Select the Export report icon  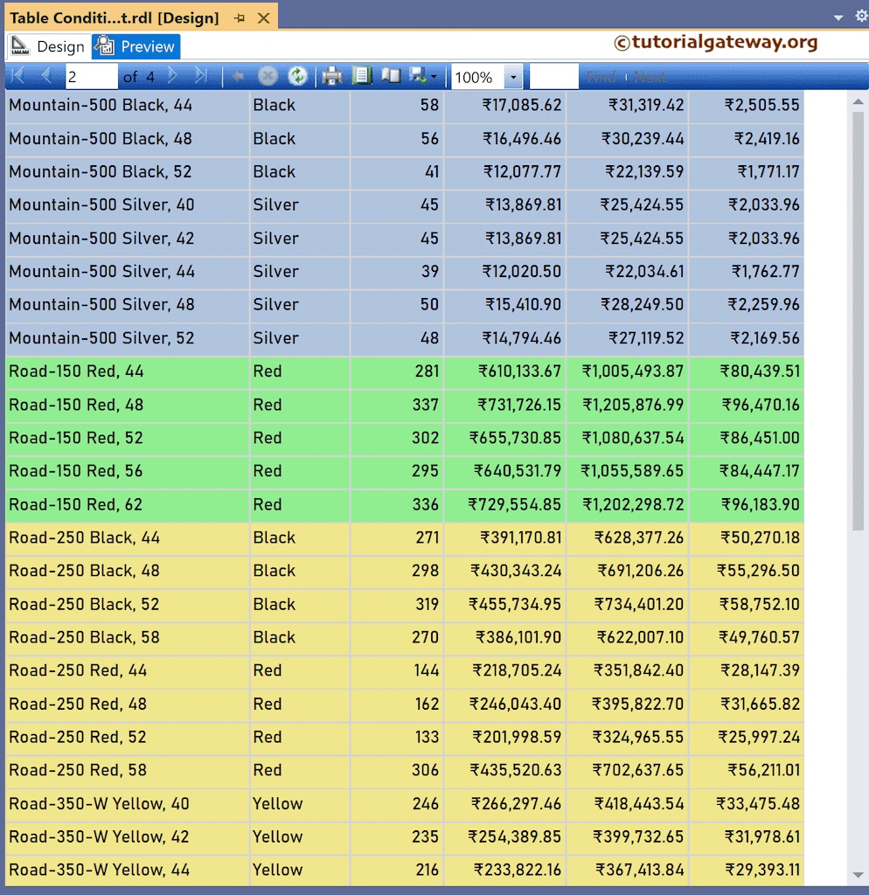click(418, 76)
